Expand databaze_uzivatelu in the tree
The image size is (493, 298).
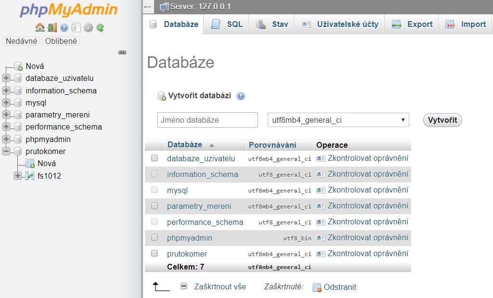pyautogui.click(x=6, y=78)
